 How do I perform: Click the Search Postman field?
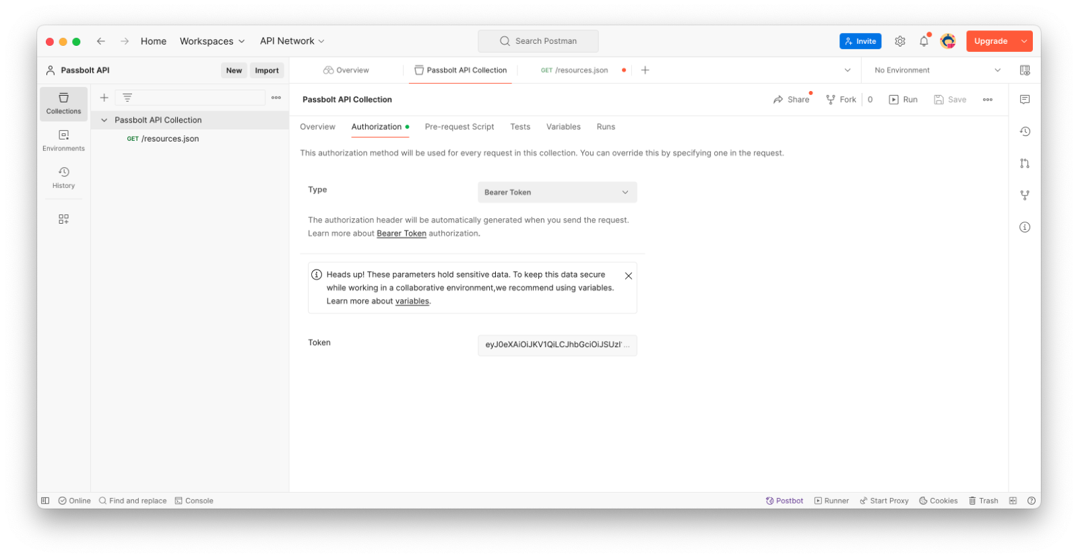pos(538,41)
